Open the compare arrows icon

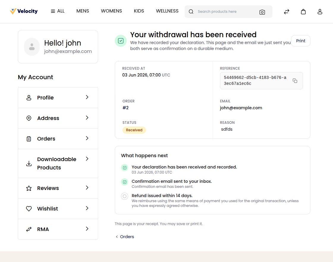click(x=287, y=12)
